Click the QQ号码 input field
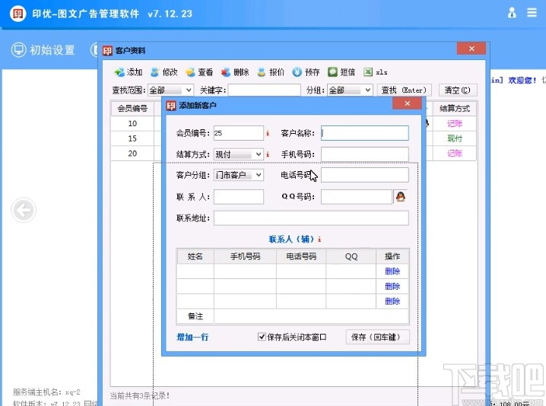The height and width of the screenshot is (406, 546). 357,197
